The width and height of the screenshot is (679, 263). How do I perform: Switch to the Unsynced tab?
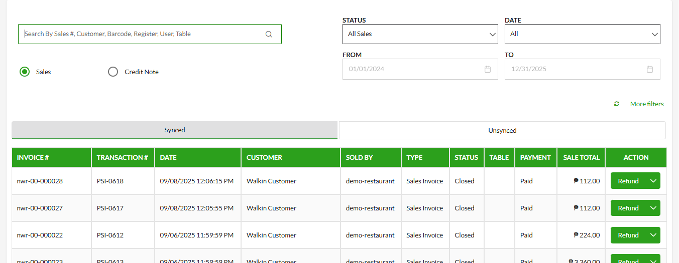[502, 130]
